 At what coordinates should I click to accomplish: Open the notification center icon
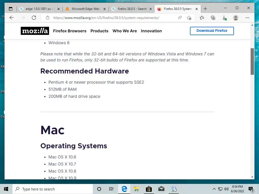pos(251,189)
